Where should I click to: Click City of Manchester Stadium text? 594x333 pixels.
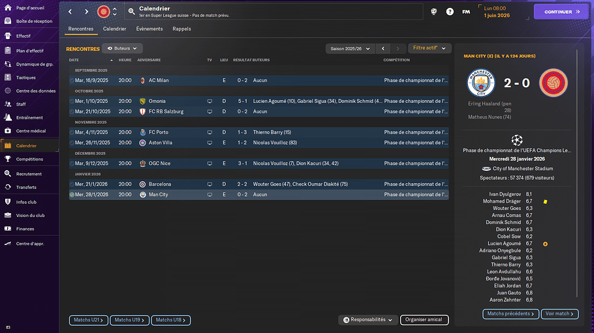tap(522, 169)
